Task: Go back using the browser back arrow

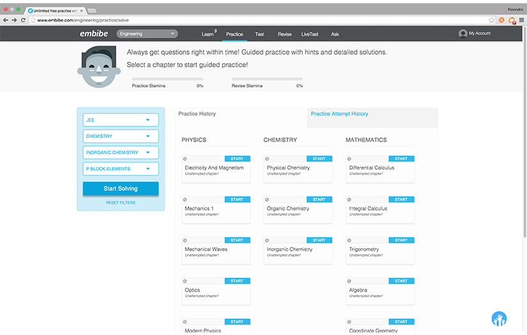Action: [5, 20]
